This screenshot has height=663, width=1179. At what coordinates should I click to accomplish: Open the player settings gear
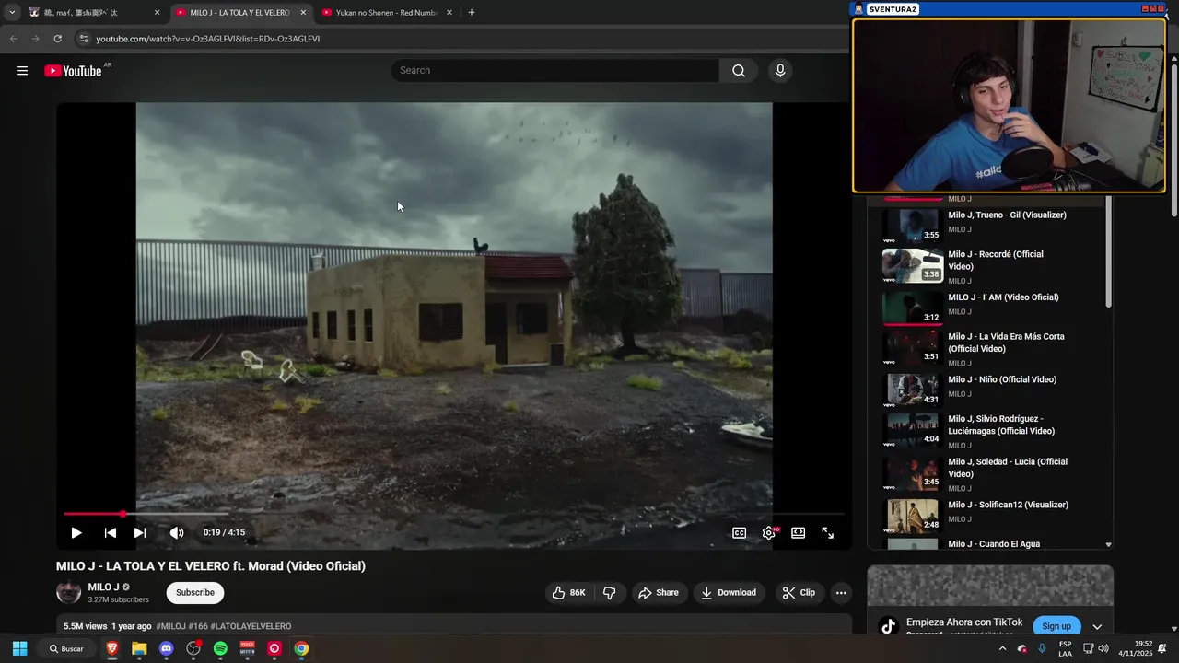(769, 532)
